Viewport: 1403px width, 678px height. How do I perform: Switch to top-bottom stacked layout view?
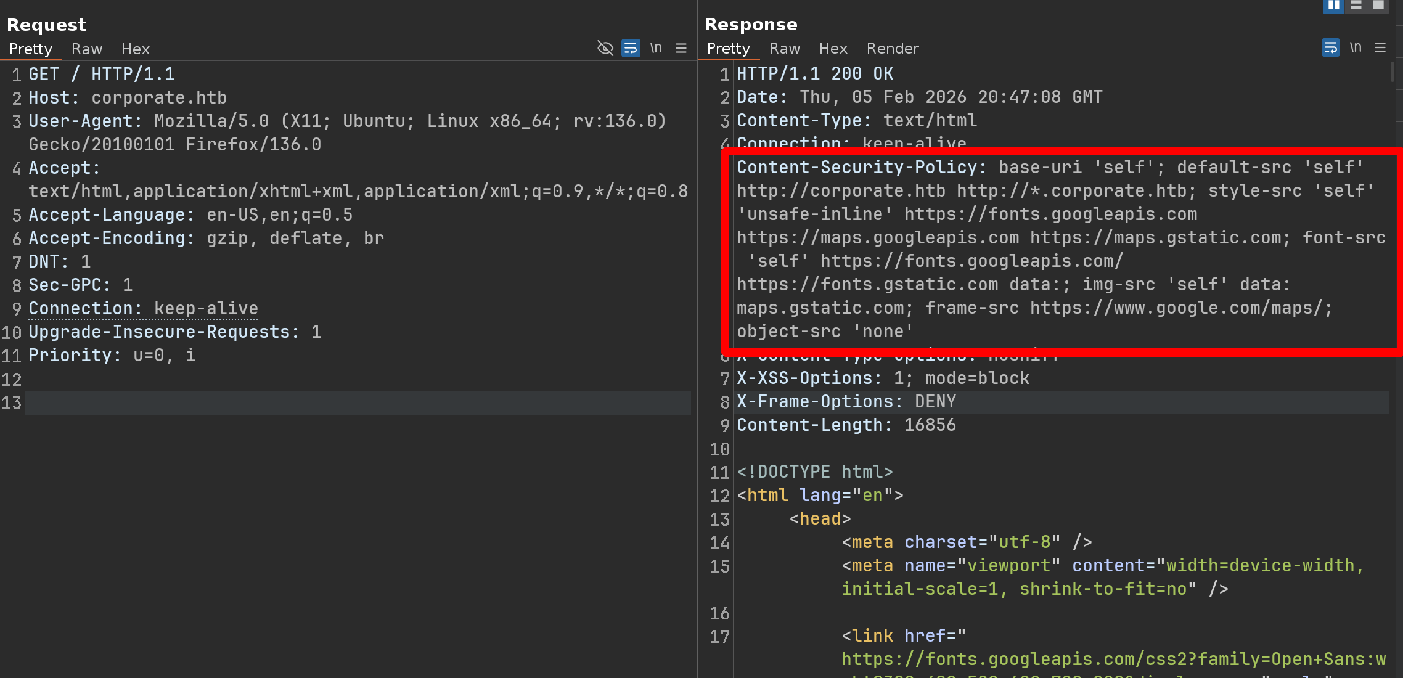tap(1356, 6)
